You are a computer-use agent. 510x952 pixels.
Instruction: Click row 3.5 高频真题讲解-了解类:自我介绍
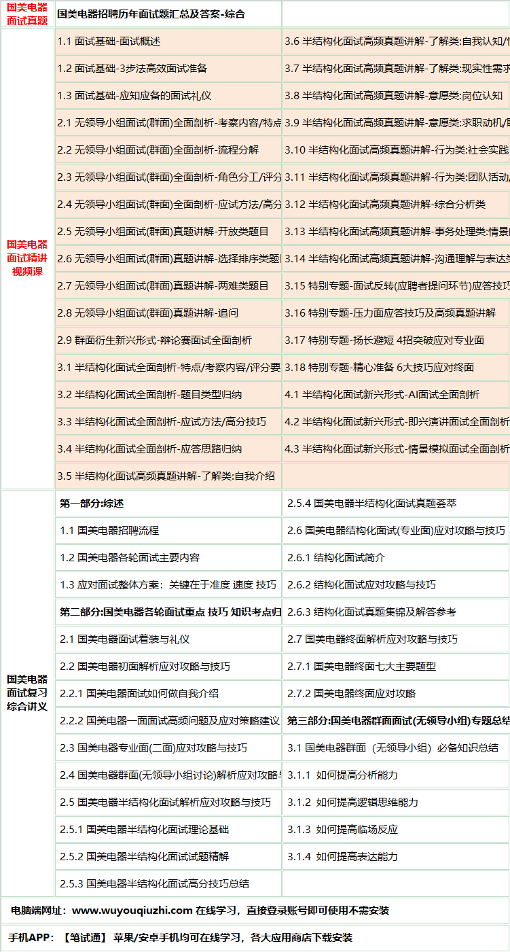168,476
